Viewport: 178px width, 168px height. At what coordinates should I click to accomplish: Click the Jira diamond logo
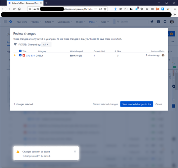[x=11, y=22]
